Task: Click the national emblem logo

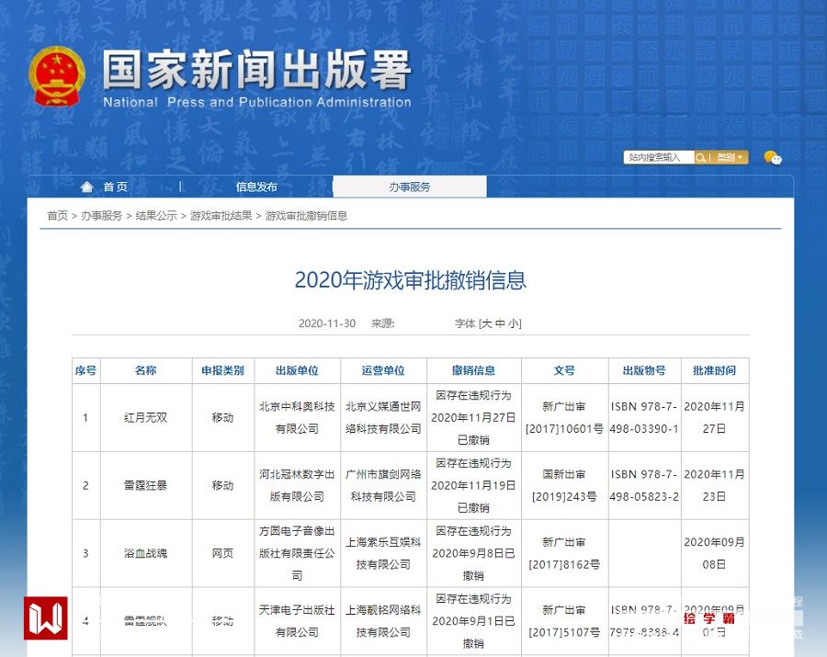Action: pyautogui.click(x=57, y=76)
